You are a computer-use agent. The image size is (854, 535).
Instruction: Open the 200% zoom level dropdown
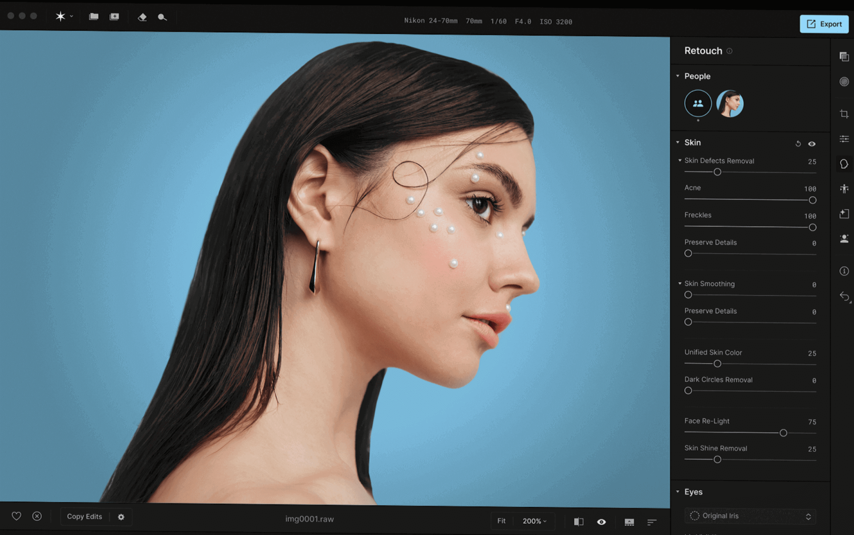pos(534,521)
